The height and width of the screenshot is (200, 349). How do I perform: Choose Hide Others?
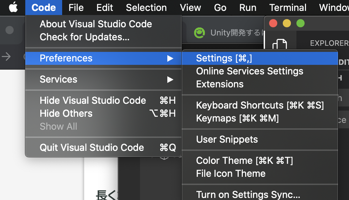(x=103, y=113)
